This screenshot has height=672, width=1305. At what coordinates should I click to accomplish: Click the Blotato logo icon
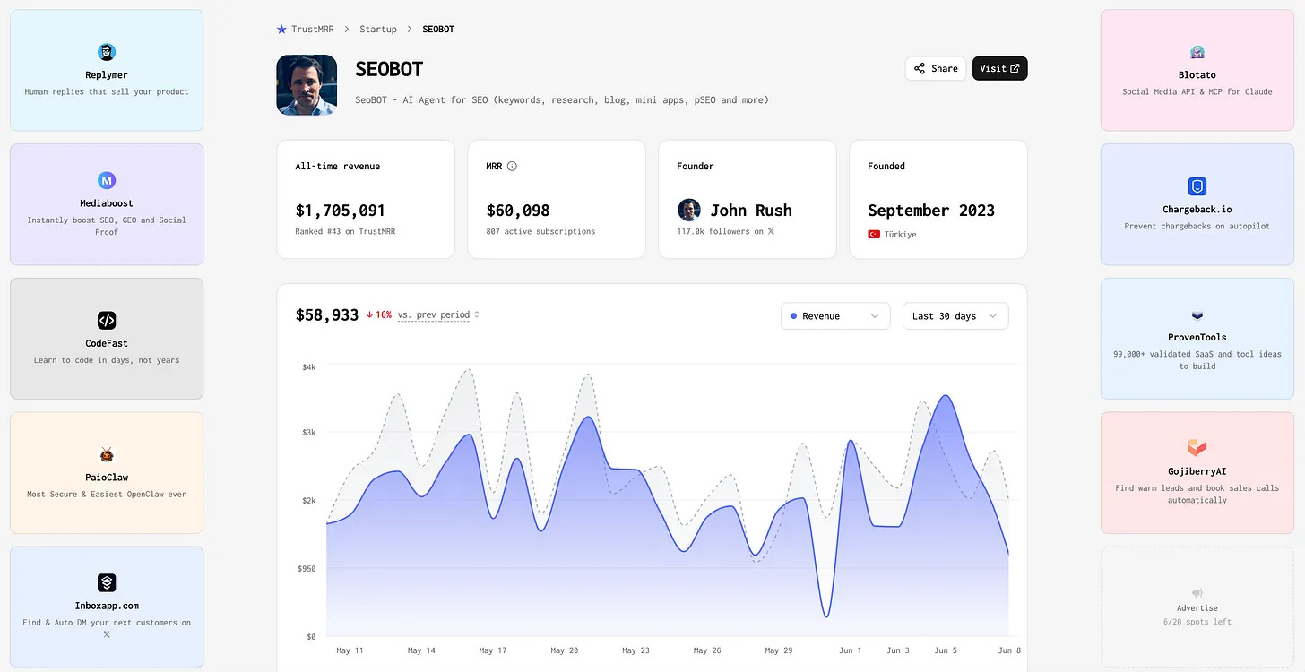click(x=1197, y=52)
